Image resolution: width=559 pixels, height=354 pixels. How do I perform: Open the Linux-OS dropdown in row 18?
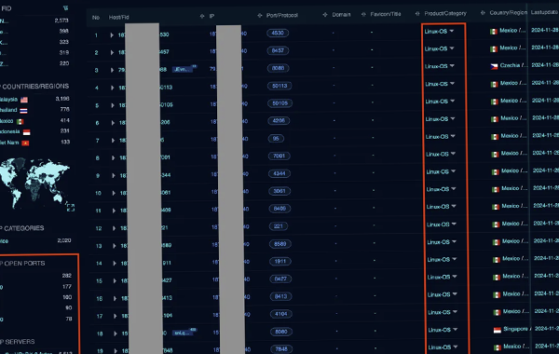click(456, 330)
